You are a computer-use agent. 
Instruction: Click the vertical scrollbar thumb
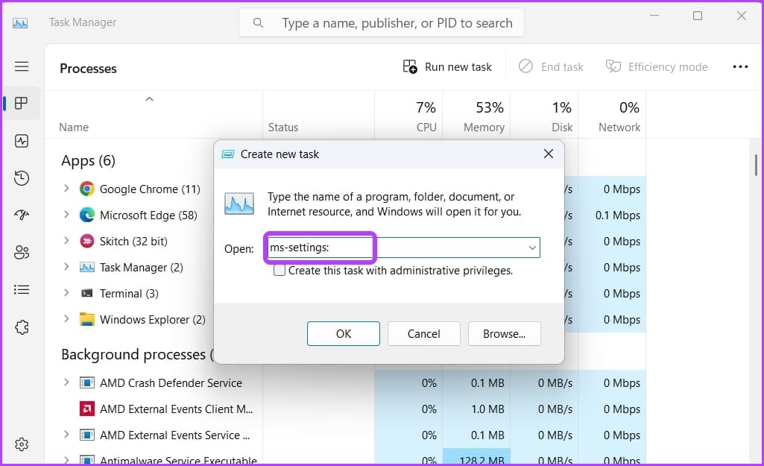click(756, 165)
